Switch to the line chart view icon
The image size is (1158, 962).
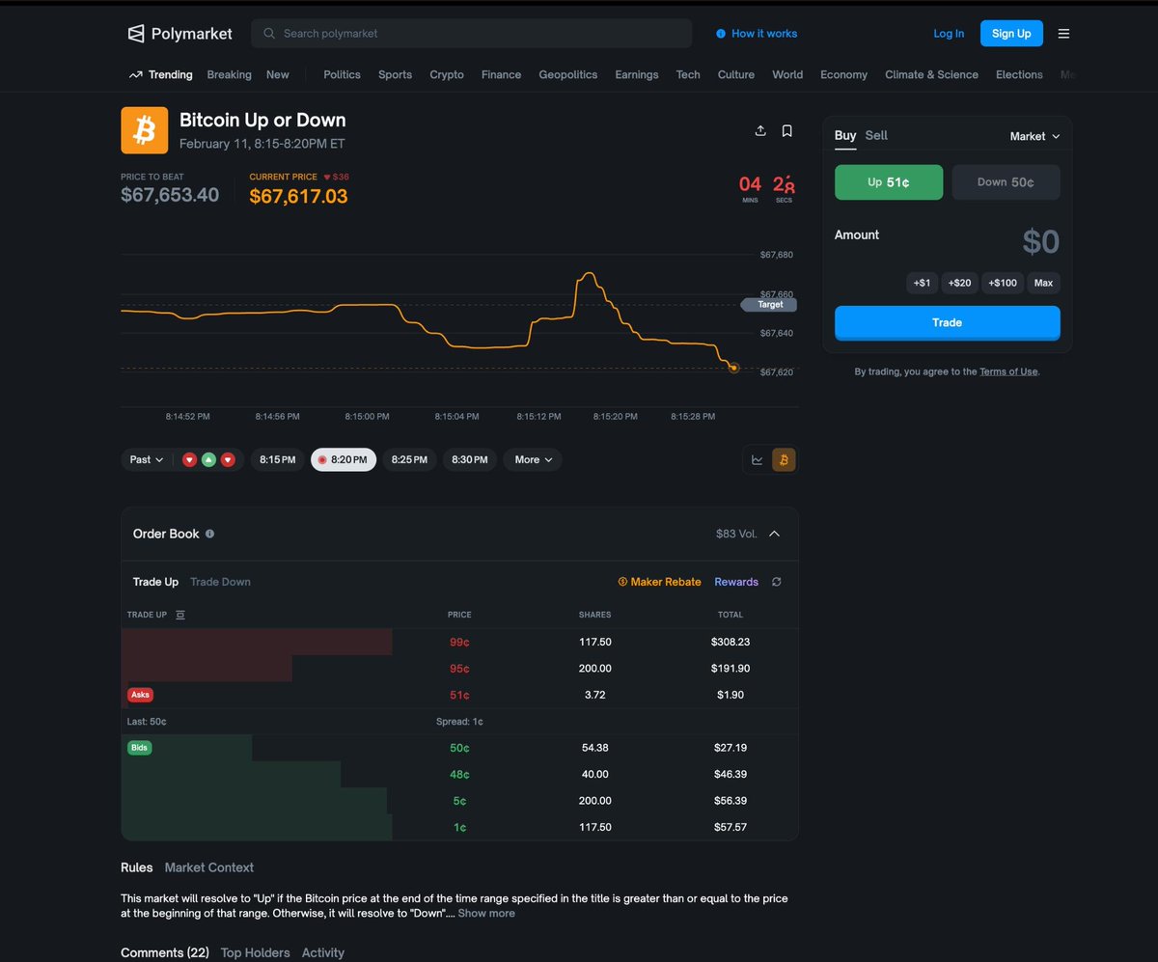point(758,460)
